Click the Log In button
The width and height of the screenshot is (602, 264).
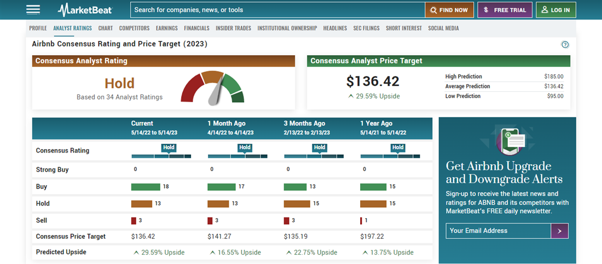[555, 10]
